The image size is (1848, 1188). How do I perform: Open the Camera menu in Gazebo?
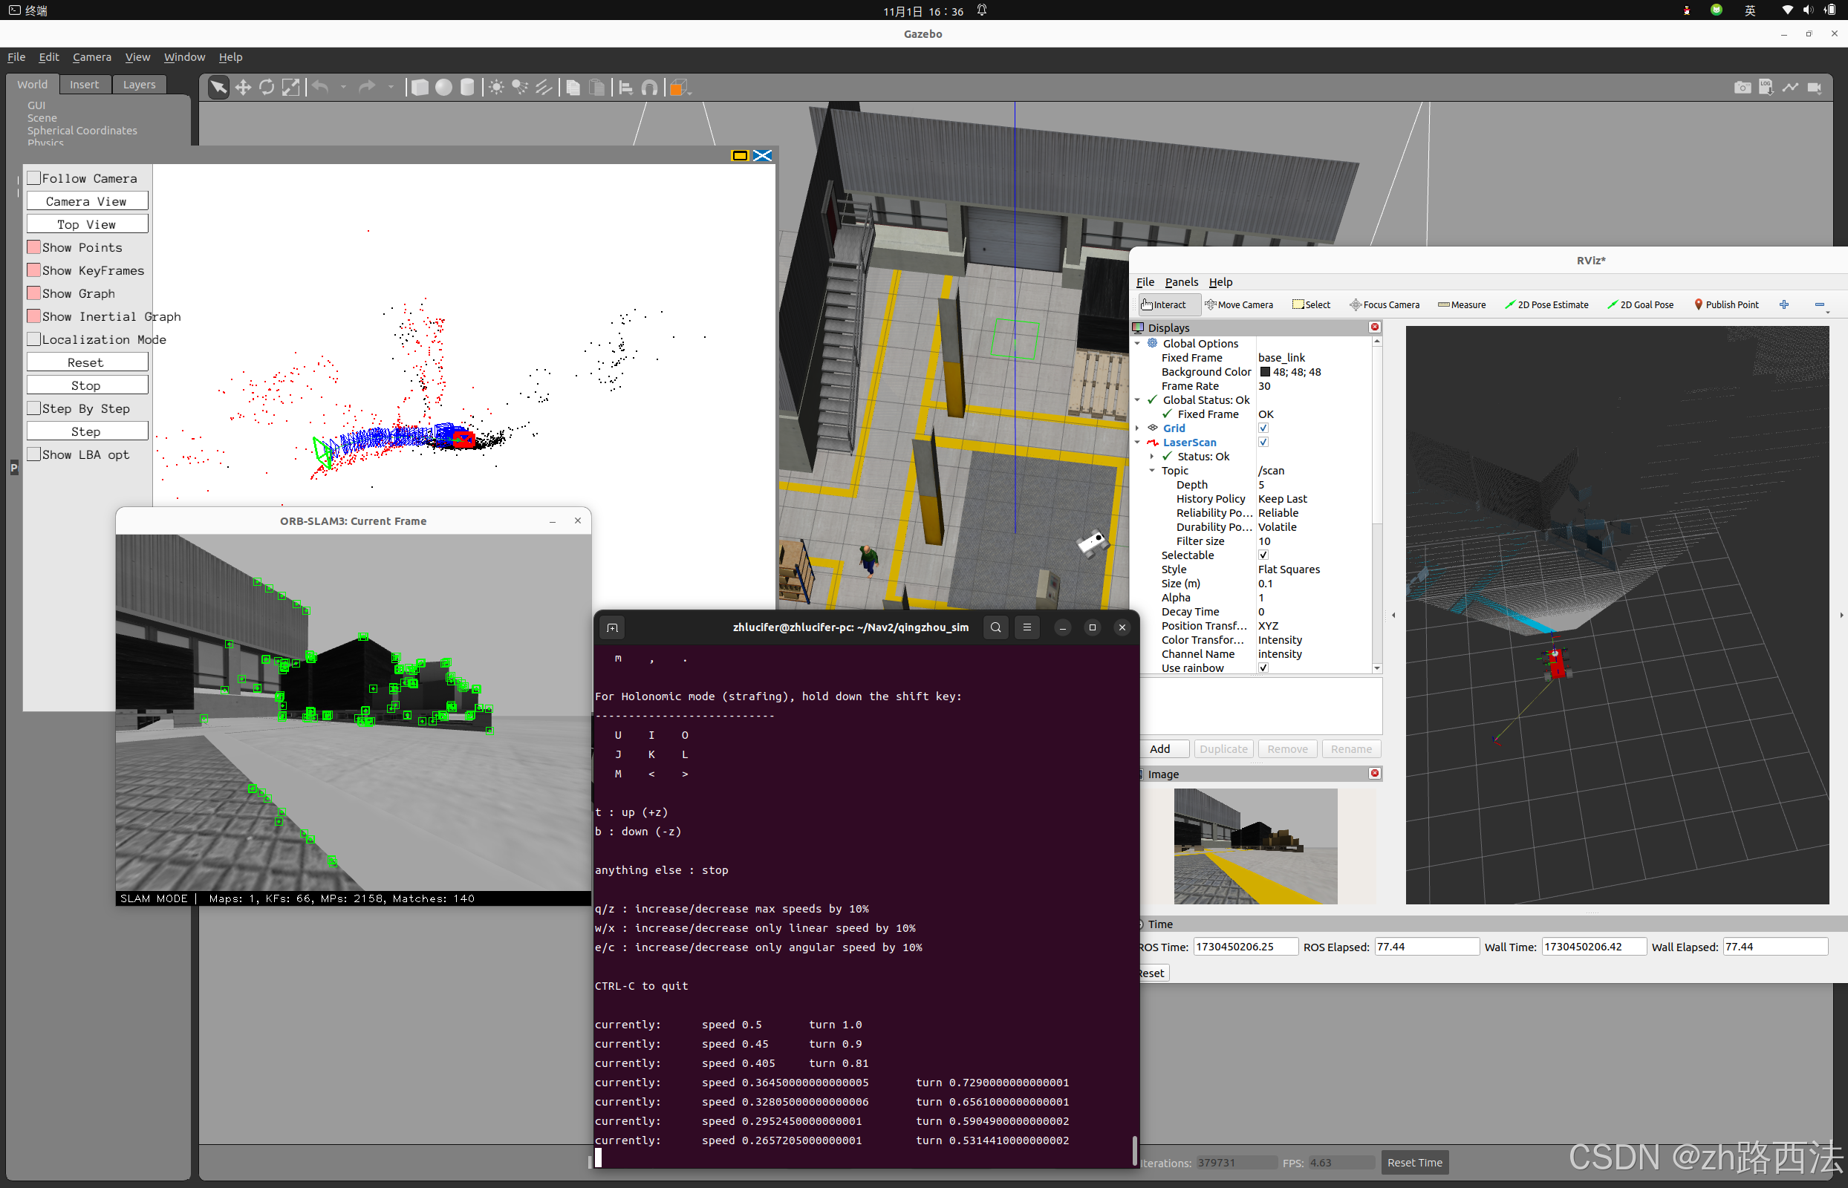coord(92,57)
